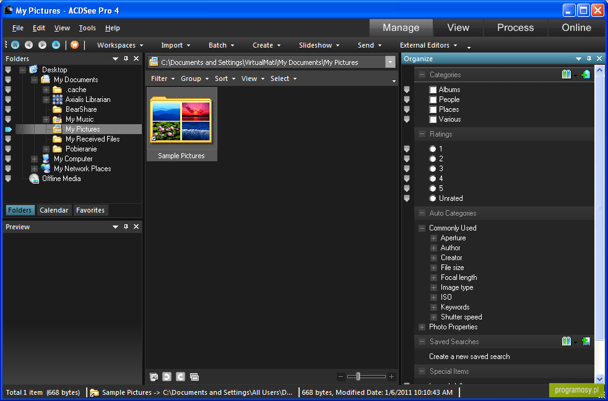The height and width of the screenshot is (401, 608).
Task: Close the Preview panel
Action: click(136, 226)
